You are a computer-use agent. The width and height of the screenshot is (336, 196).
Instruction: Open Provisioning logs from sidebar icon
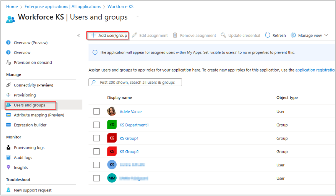[8, 148]
